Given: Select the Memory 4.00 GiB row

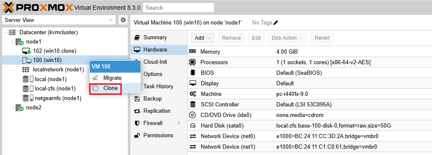Looking at the screenshot, I should tap(310, 52).
